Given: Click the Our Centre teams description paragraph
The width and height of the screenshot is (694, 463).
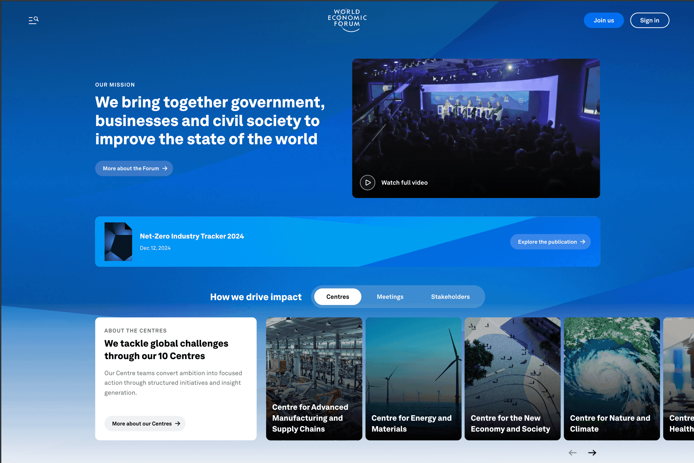Looking at the screenshot, I should pyautogui.click(x=173, y=383).
